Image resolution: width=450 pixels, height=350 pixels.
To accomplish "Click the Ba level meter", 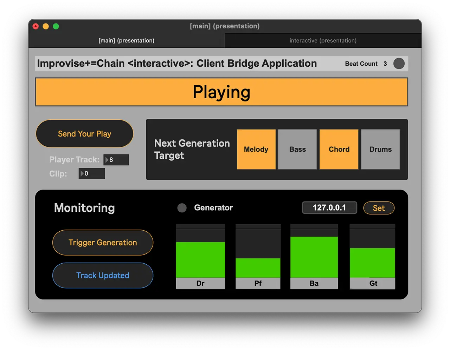I will 314,253.
